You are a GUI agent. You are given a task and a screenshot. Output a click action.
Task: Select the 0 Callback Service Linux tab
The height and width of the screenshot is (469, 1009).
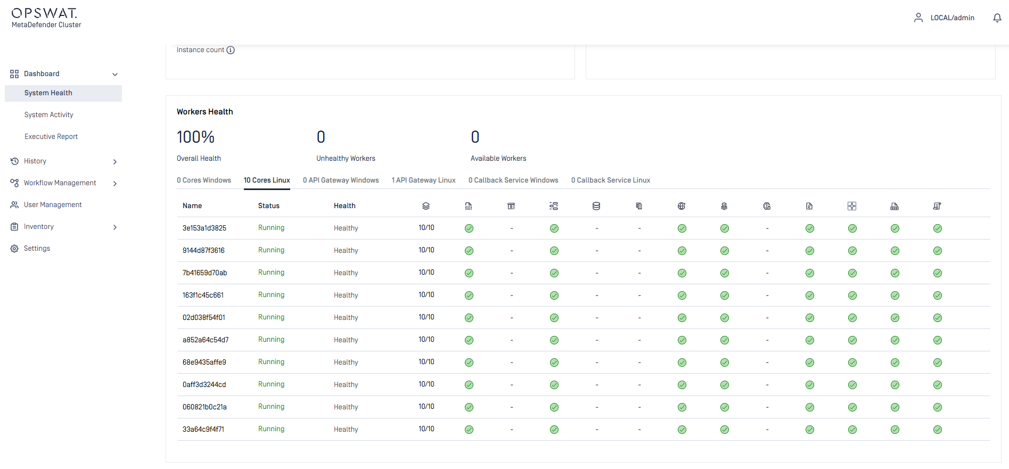[x=611, y=180]
